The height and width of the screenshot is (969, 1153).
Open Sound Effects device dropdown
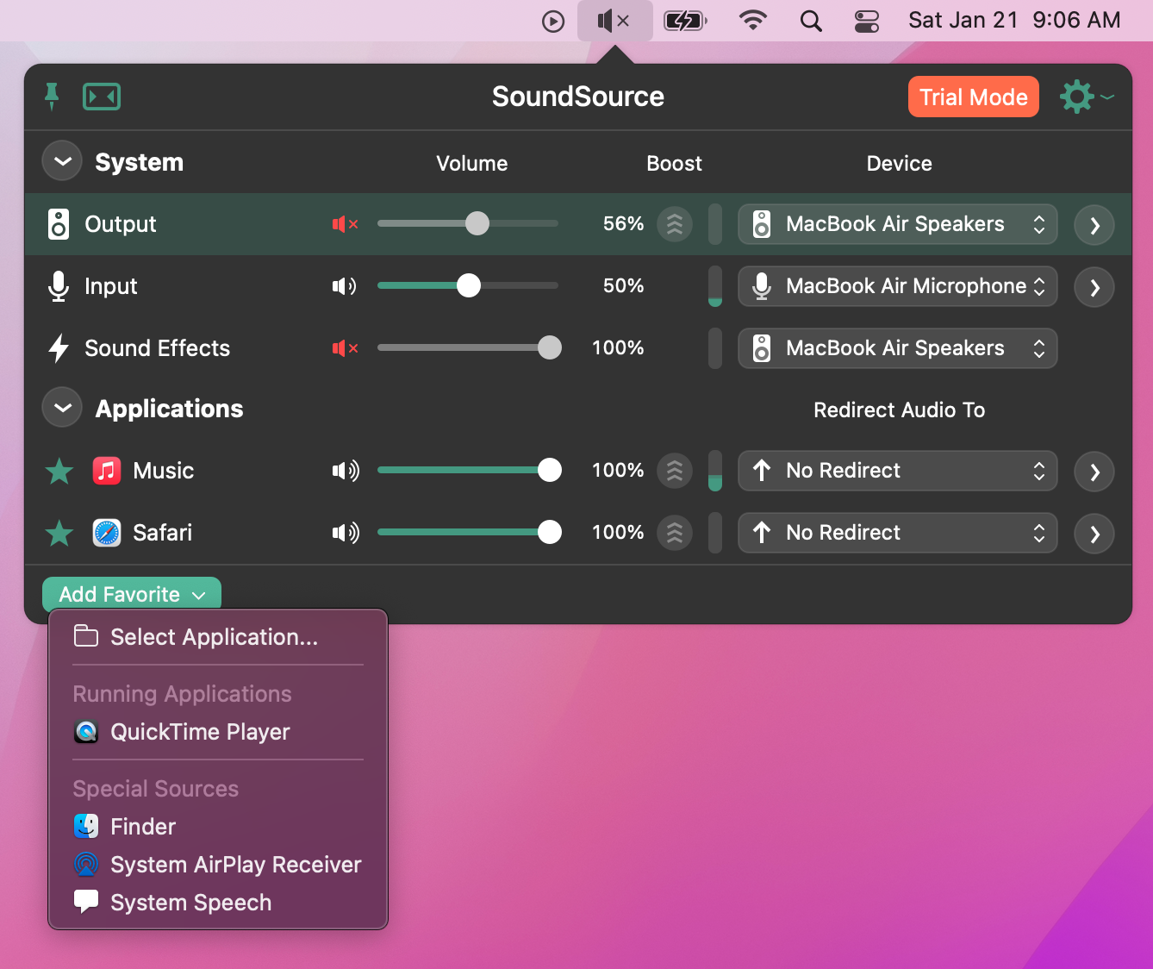coord(898,348)
